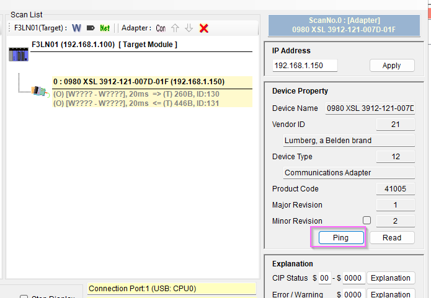
Task: Move adapter up with the up arrow
Action: pos(175,28)
